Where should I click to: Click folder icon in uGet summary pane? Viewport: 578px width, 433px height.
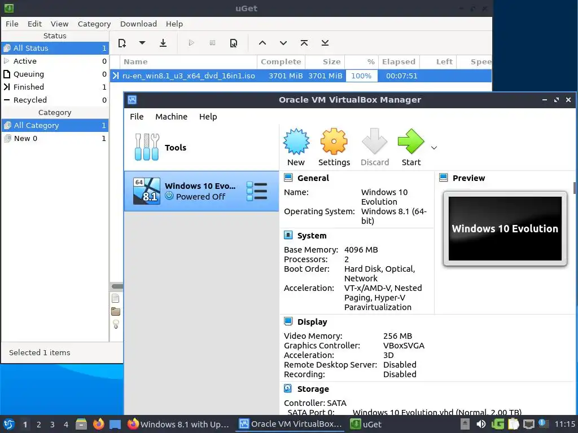115,311
